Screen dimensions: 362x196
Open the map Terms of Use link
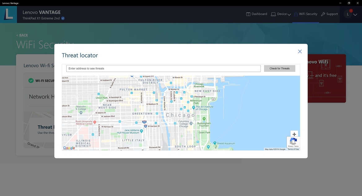(293, 149)
